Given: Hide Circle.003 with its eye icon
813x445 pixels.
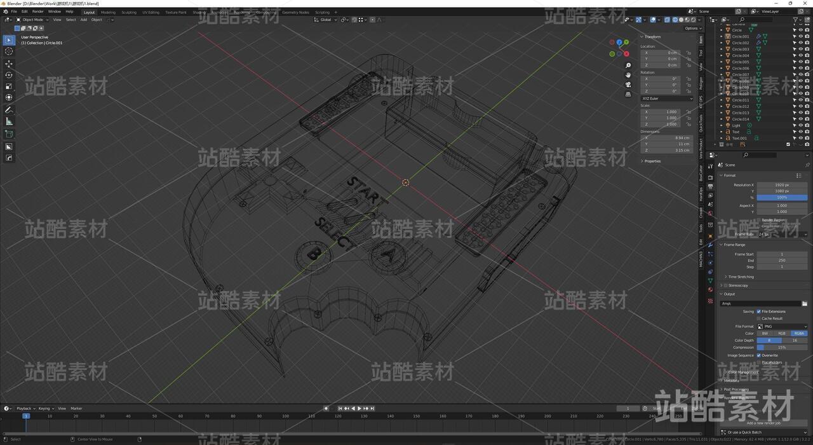Looking at the screenshot, I should [800, 49].
